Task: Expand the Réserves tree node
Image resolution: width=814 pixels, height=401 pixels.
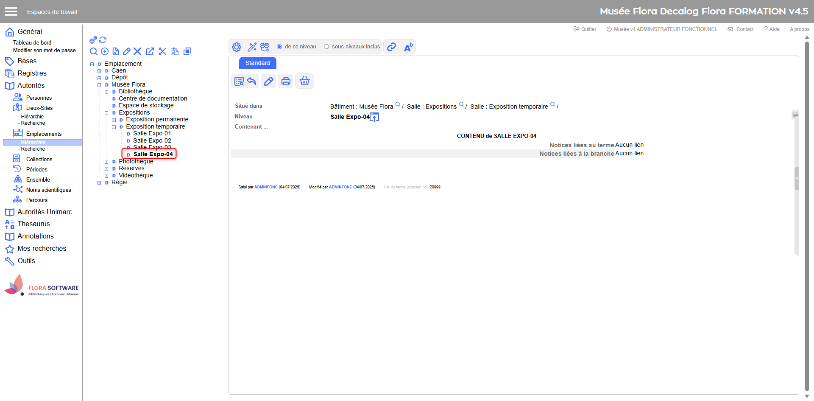Action: (x=106, y=168)
